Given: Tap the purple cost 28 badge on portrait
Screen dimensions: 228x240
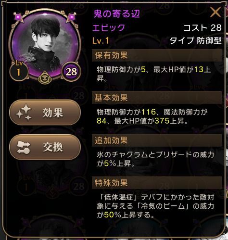Looking at the screenshot, I should pos(71,72).
